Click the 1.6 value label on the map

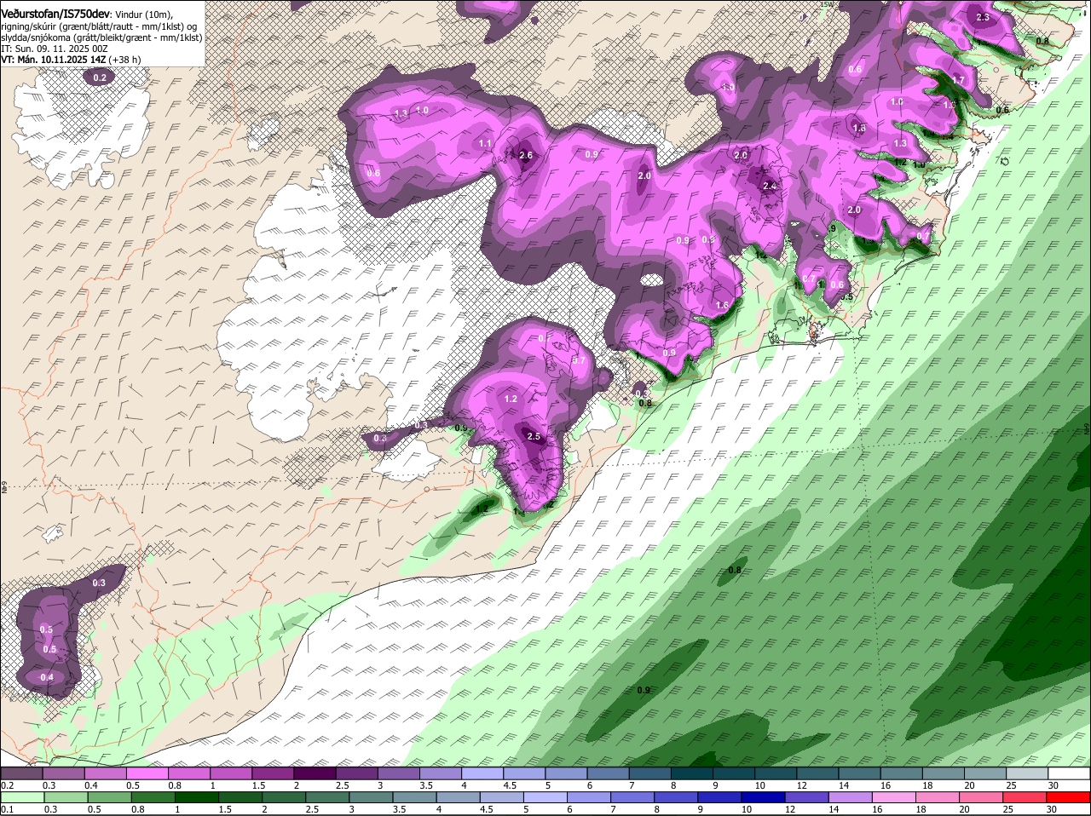(x=723, y=305)
